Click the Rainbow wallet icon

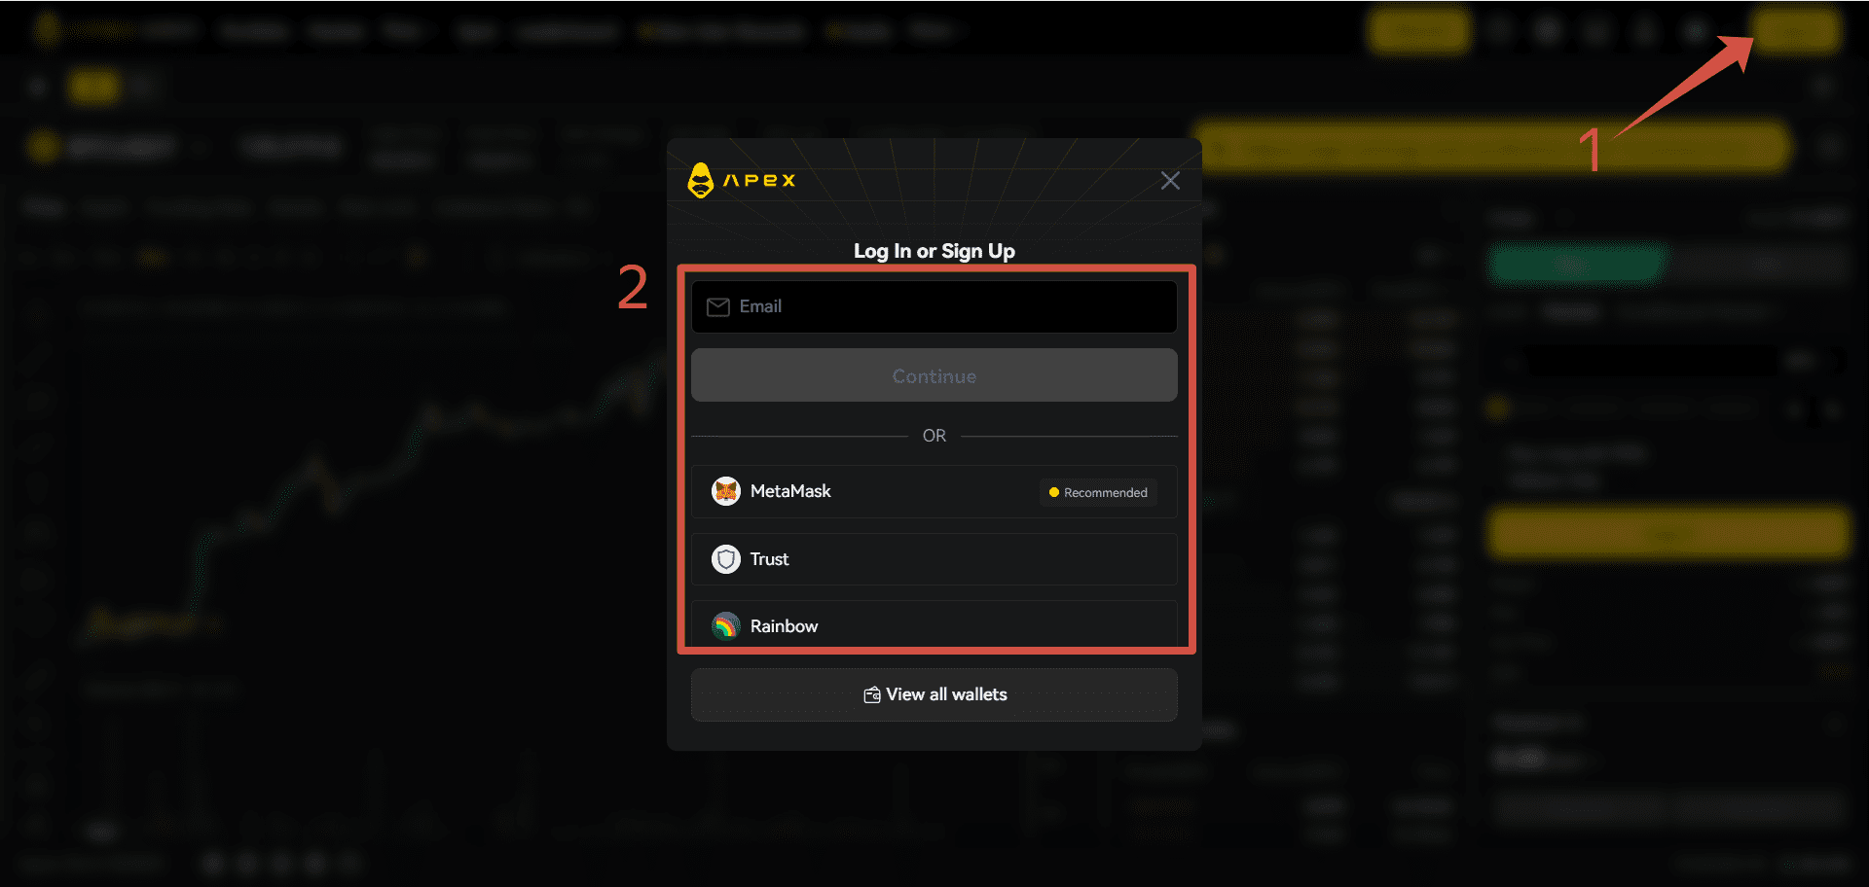click(726, 626)
